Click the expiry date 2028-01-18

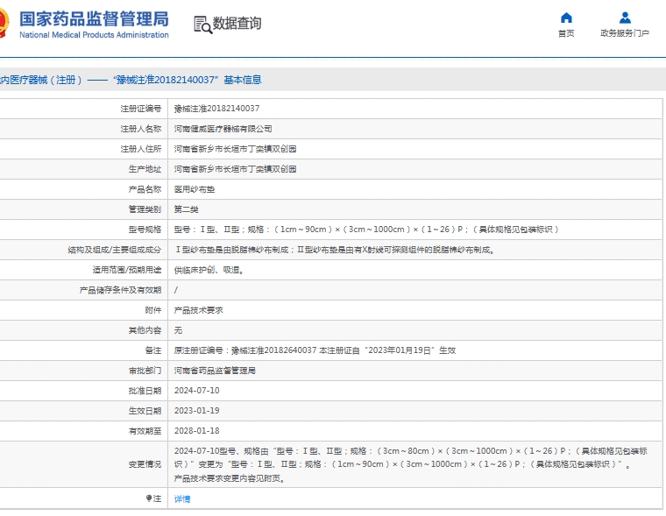[196, 431]
